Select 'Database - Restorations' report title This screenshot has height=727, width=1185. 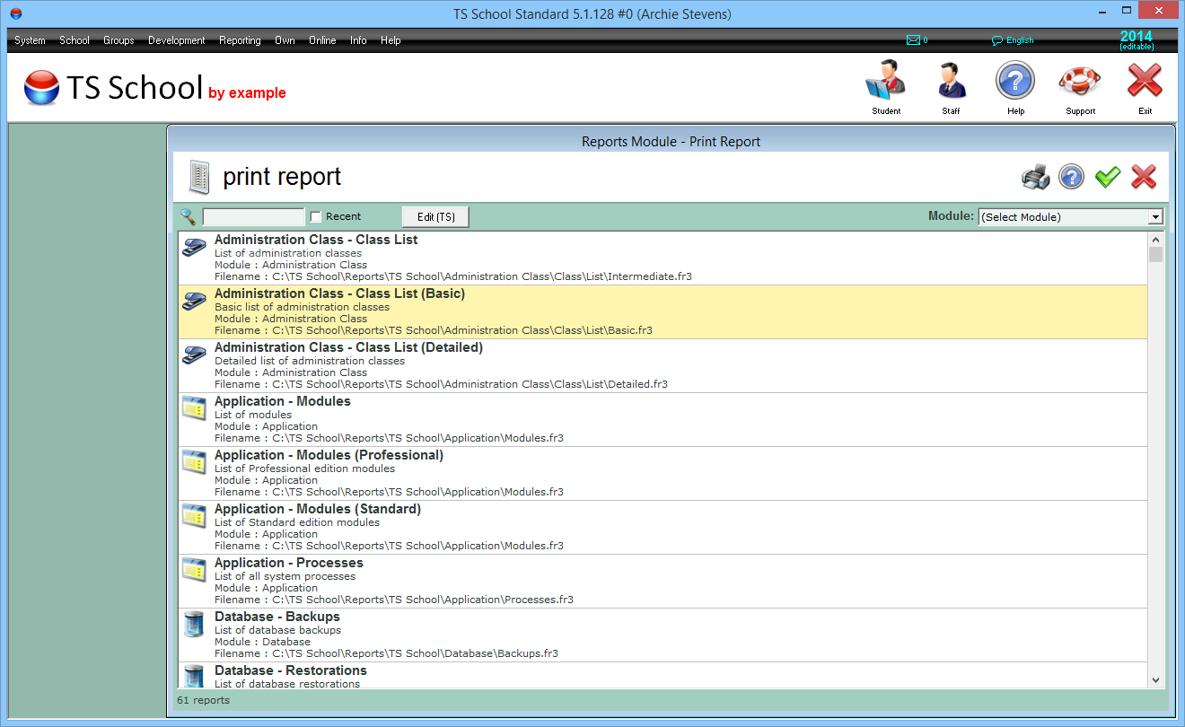[x=291, y=670]
